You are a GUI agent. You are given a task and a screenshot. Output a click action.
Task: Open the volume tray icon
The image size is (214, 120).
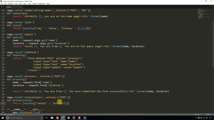(207, 118)
